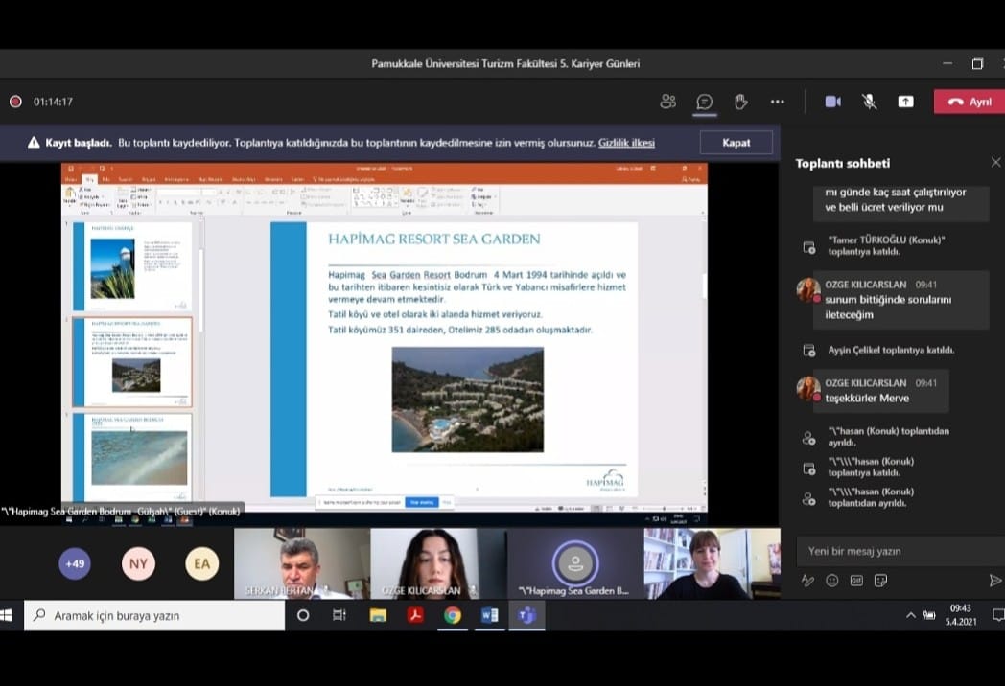The image size is (1005, 686).
Task: Open the Windows notification center
Action: [x=998, y=615]
